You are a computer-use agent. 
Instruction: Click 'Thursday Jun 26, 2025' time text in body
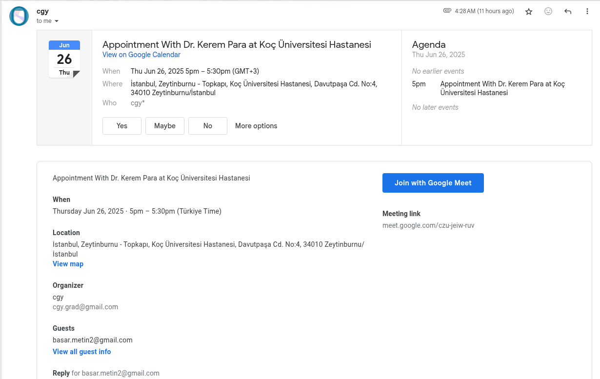pos(137,211)
